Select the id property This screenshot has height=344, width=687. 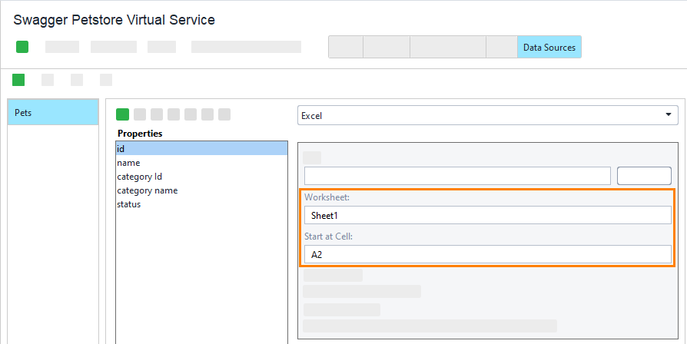pyautogui.click(x=201, y=149)
